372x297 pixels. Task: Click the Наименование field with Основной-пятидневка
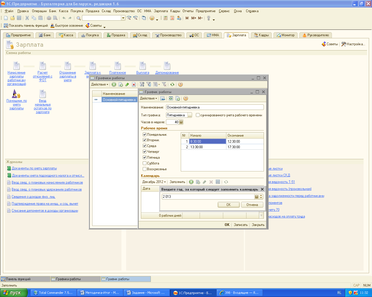[x=215, y=107]
